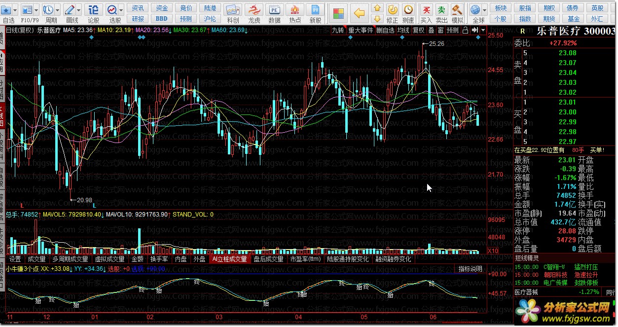The width and height of the screenshot is (618, 327).
Task: Click the 沪伦 button
Action: 210,19
